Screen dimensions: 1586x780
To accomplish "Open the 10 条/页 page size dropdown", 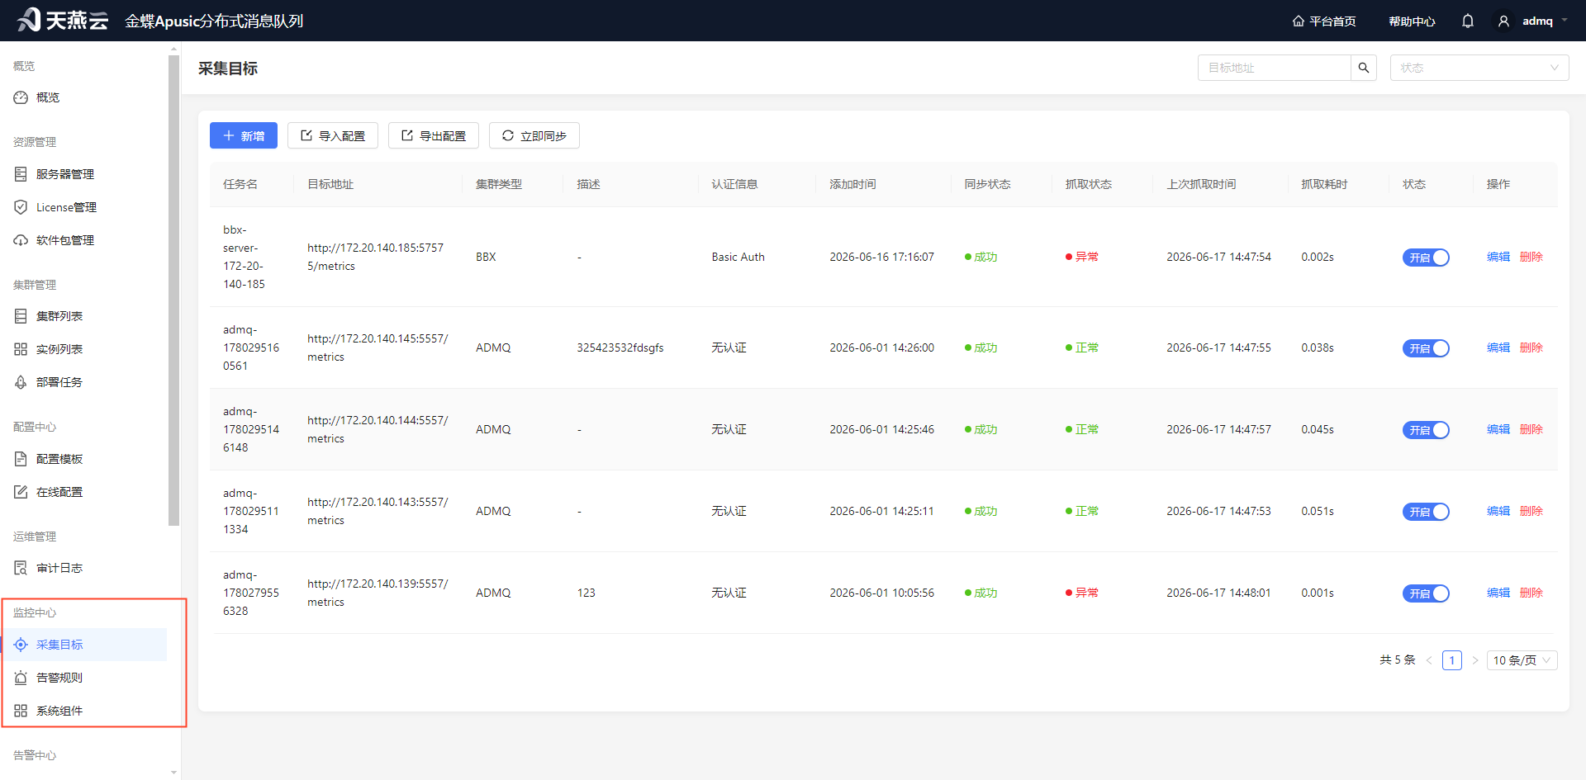I will (x=1522, y=660).
